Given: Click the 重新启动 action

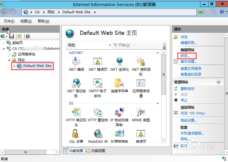Looking at the screenshot, I should (187, 89).
